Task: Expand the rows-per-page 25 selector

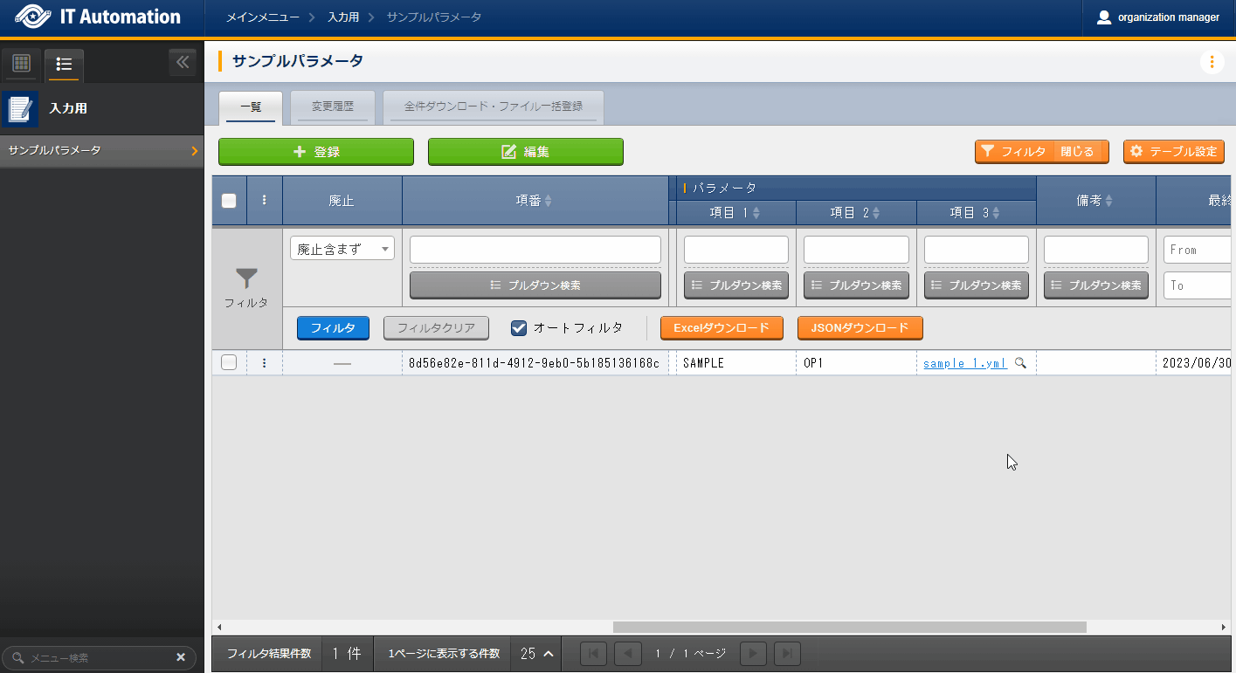Action: point(536,654)
